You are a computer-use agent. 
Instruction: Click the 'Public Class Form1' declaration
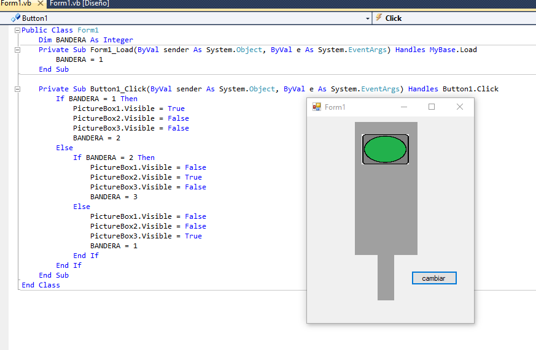(60, 31)
